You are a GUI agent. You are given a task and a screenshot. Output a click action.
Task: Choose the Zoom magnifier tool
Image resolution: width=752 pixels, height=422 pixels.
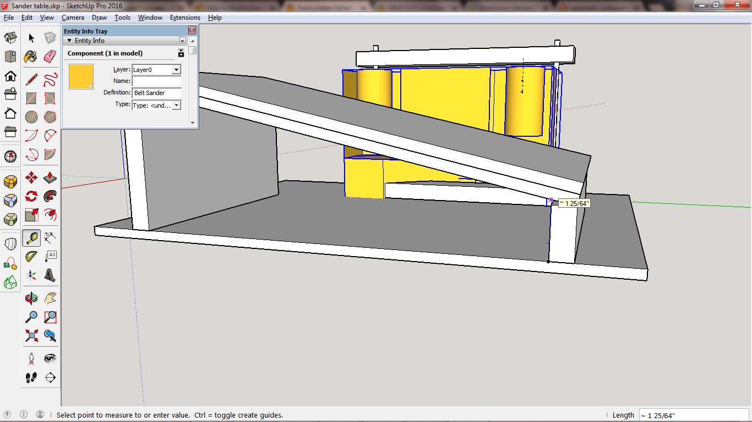[31, 317]
